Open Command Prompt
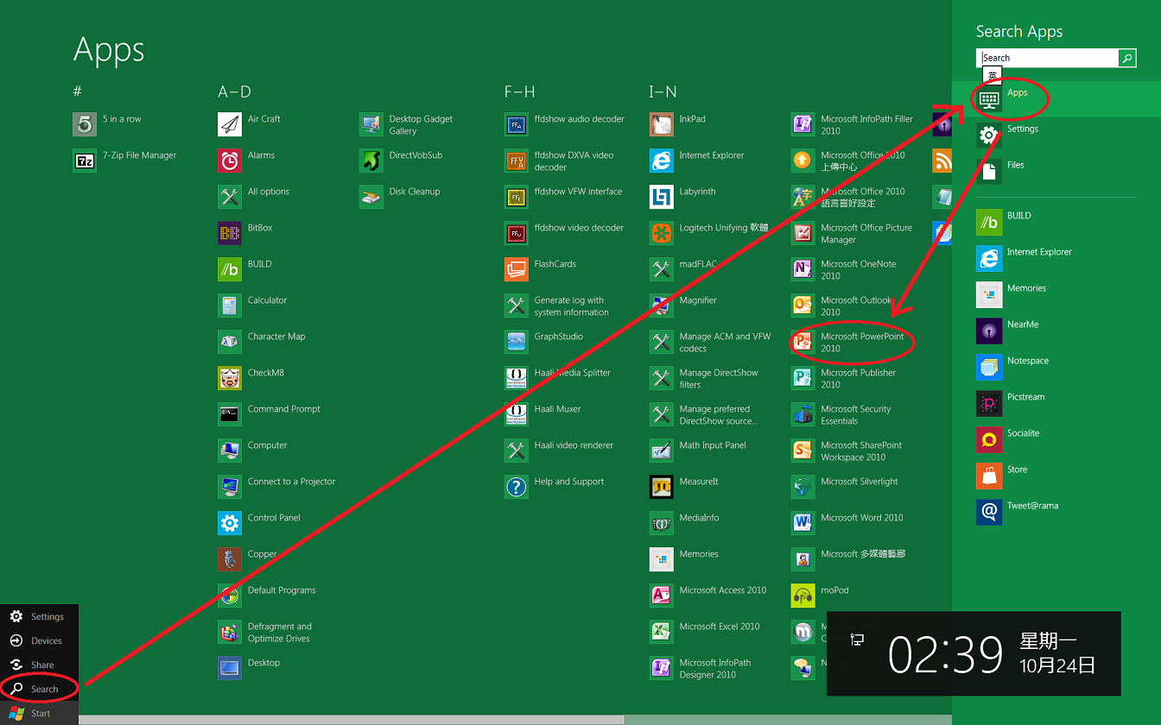 tap(269, 414)
